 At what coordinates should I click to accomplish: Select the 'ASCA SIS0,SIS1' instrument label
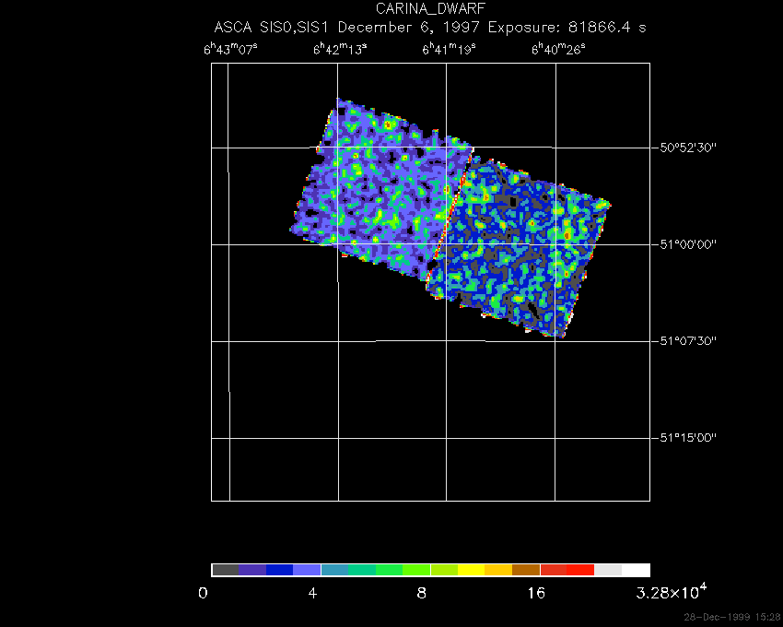(271, 27)
